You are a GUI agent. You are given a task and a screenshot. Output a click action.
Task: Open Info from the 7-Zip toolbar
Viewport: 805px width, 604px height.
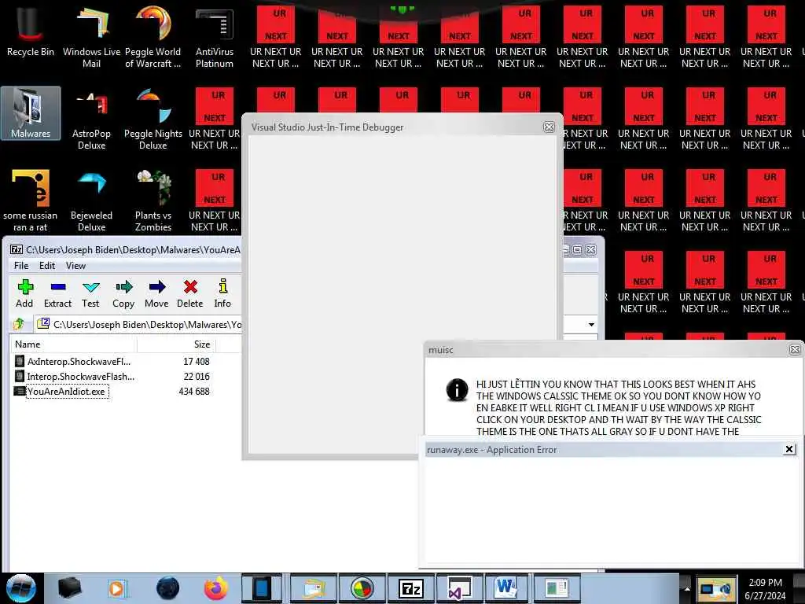tap(222, 294)
